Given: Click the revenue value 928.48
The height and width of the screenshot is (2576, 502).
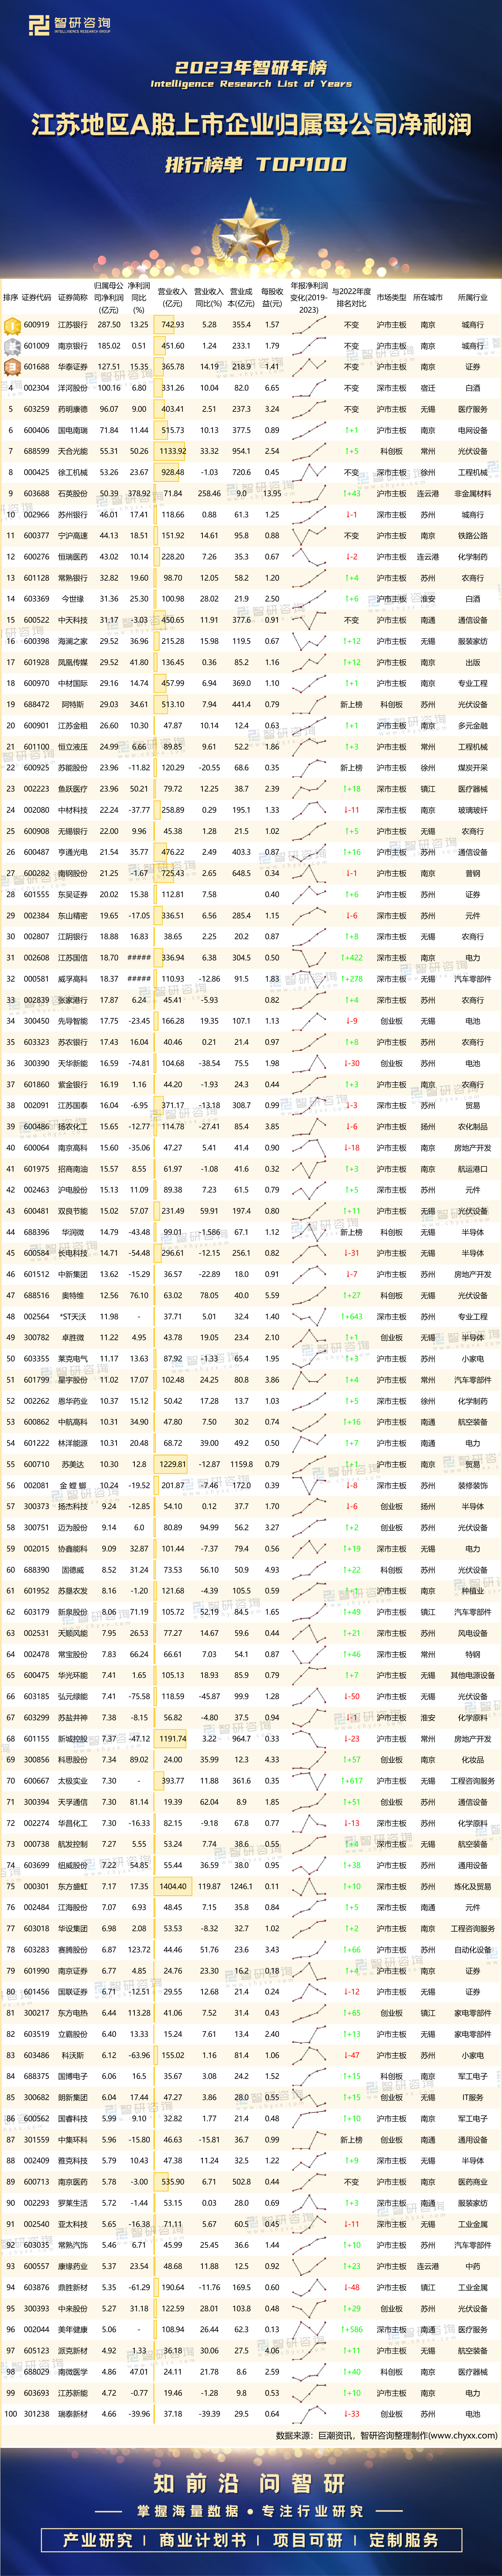Looking at the screenshot, I should [173, 472].
